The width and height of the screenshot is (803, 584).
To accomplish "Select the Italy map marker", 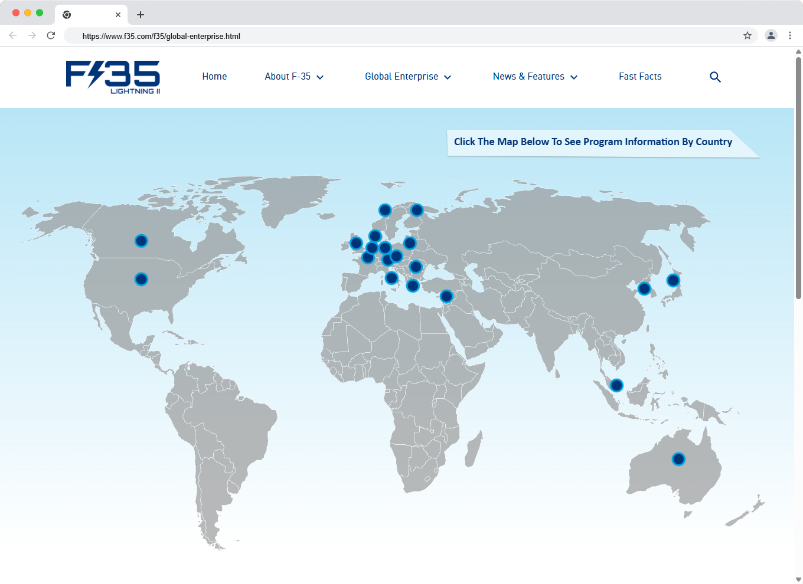I will pos(391,278).
